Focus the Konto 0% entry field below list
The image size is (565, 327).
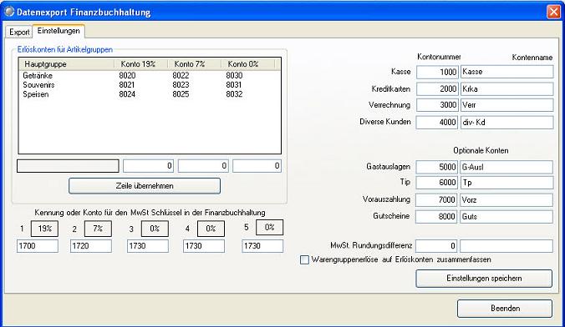(257, 166)
